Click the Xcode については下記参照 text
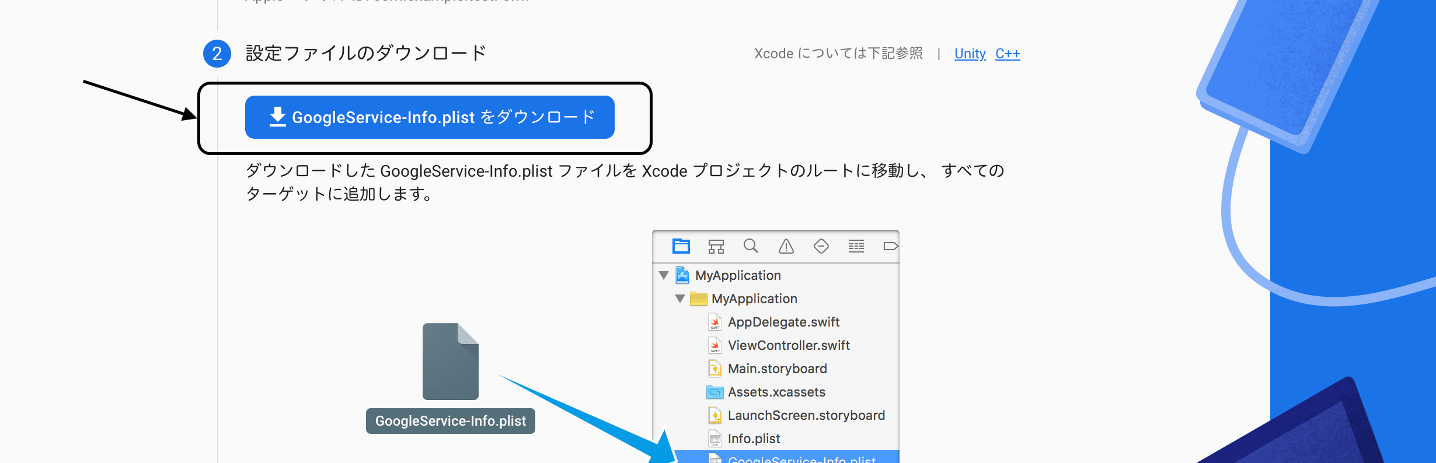 pos(838,54)
